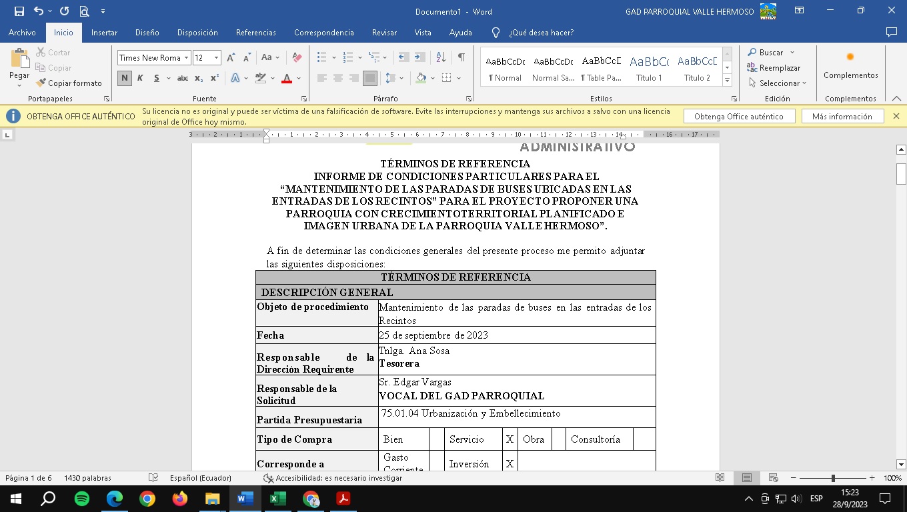Click the bullet list icon
Image resolution: width=907 pixels, height=512 pixels.
(322, 58)
